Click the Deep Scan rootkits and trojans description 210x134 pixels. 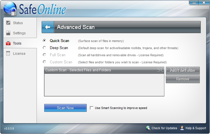click(128, 48)
